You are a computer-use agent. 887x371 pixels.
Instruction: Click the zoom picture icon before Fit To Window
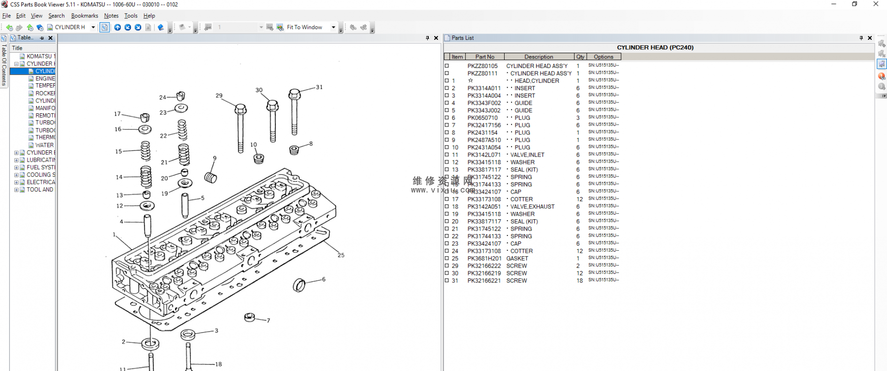coord(280,28)
